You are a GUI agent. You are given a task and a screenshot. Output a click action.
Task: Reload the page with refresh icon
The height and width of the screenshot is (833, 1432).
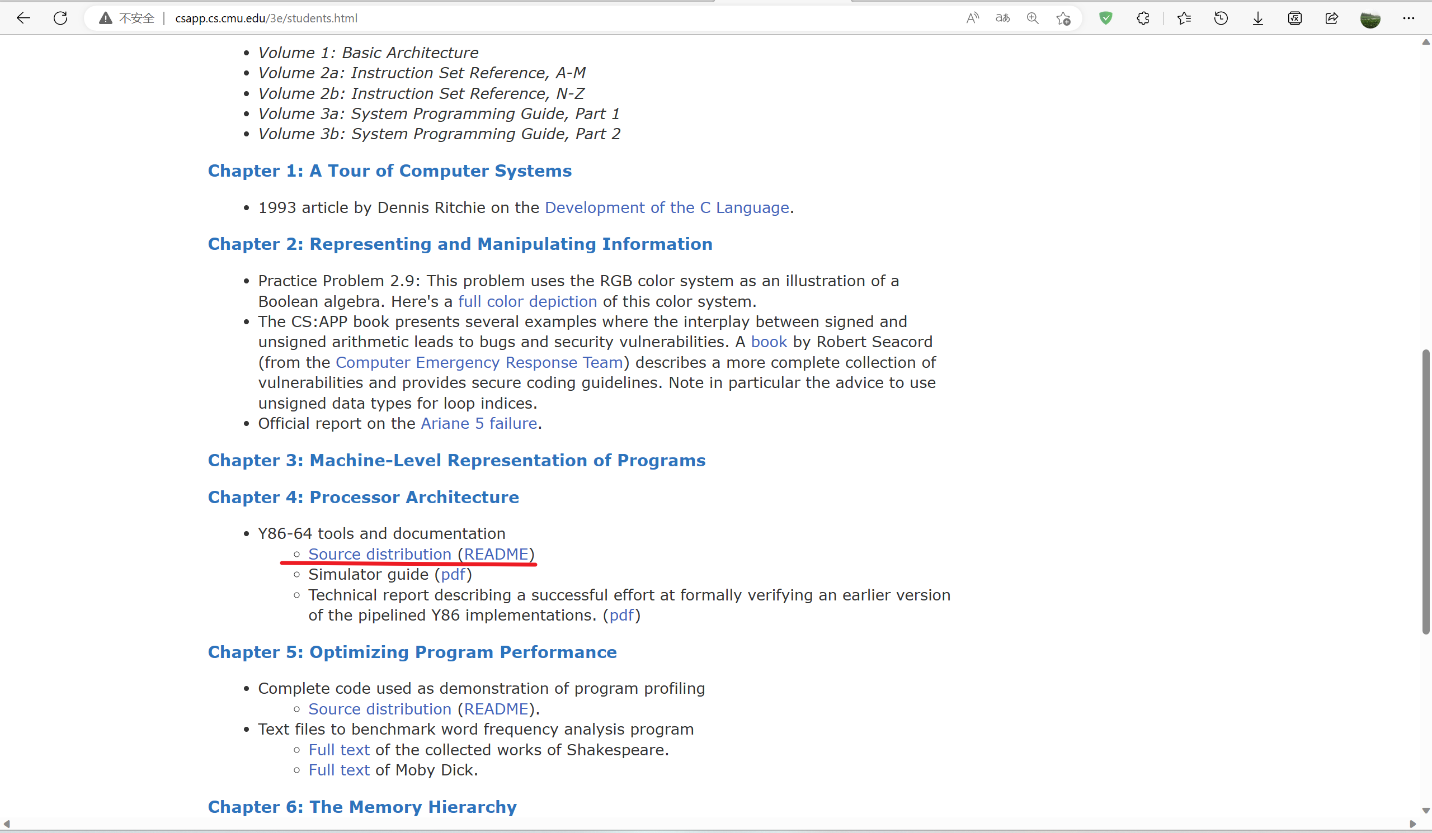[60, 18]
